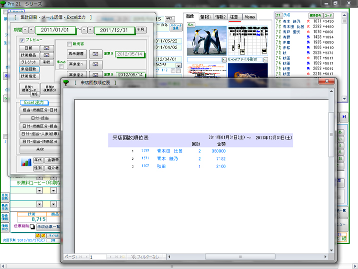
Task: Click the start date field 2011/01/01
Action: [55, 30]
